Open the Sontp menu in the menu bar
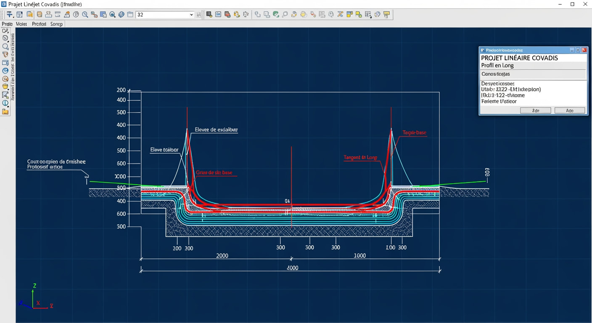This screenshot has width=592, height=323. tap(56, 24)
